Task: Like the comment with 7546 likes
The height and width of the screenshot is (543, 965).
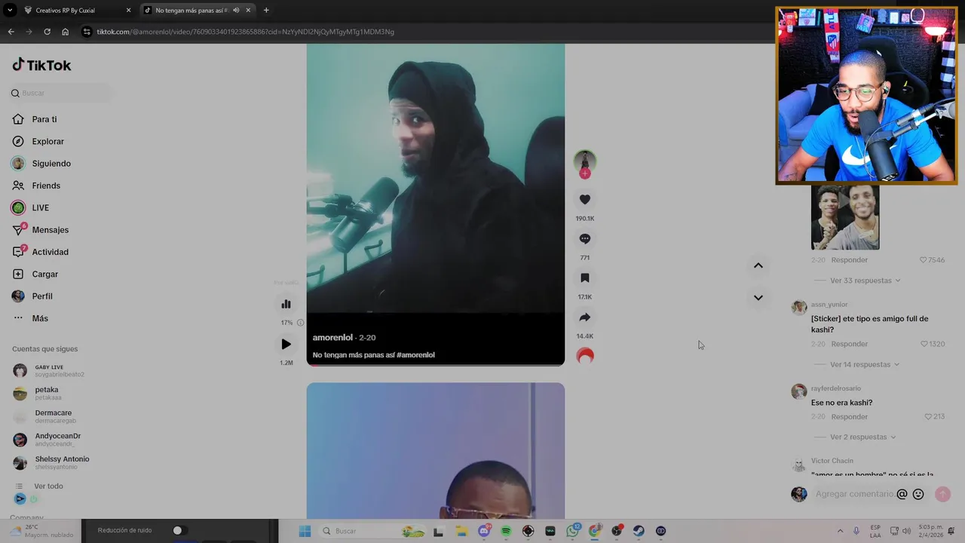Action: pyautogui.click(x=924, y=260)
